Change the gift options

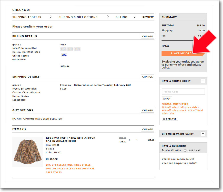tap(147, 110)
